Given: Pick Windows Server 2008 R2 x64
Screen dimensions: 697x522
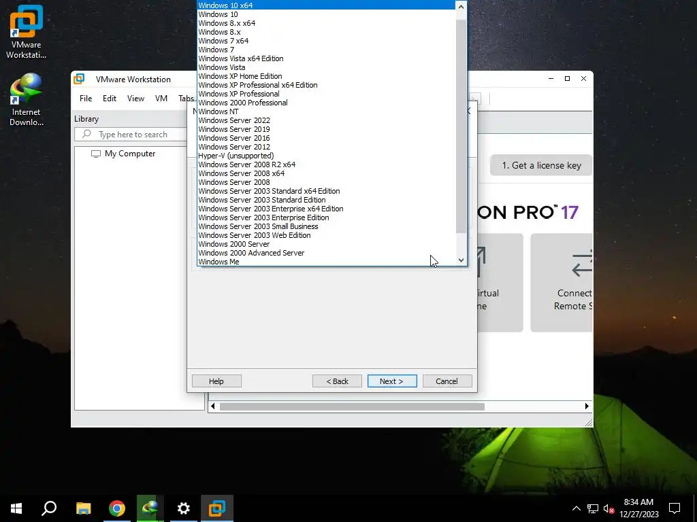Looking at the screenshot, I should coord(326,164).
